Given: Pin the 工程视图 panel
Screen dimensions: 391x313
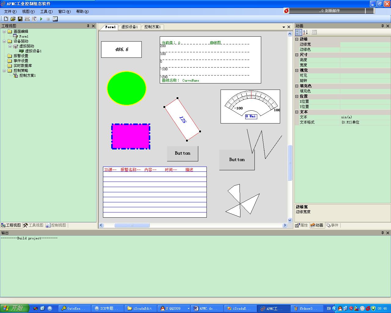Looking at the screenshot, I should click(88, 26).
